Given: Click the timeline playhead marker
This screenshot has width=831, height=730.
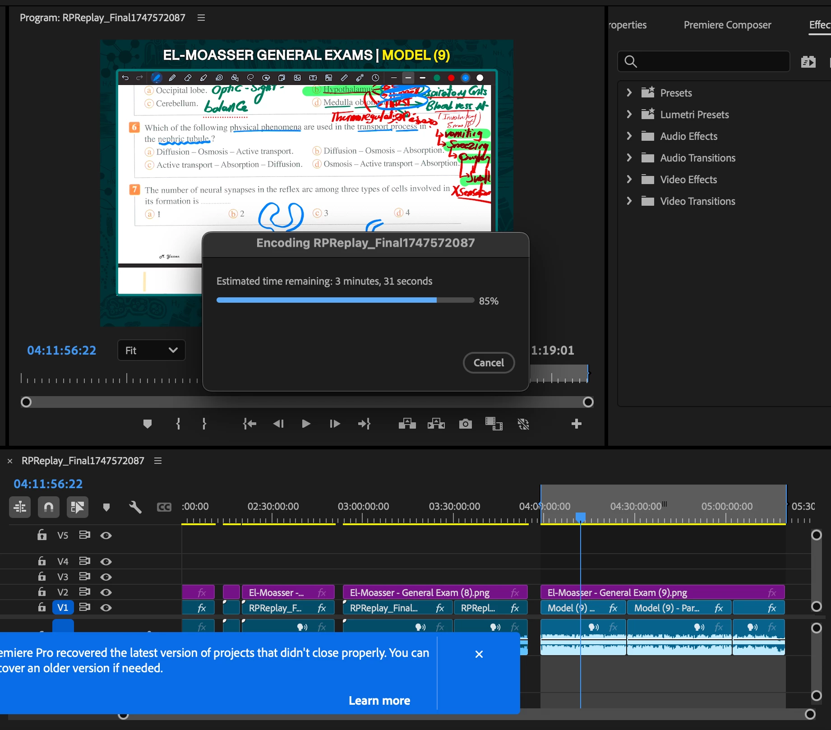Looking at the screenshot, I should [x=581, y=517].
